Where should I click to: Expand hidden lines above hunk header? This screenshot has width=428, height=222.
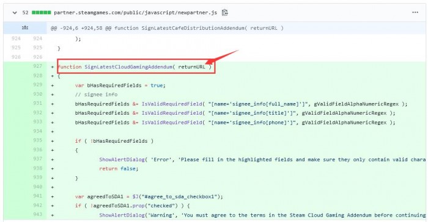click(25, 28)
